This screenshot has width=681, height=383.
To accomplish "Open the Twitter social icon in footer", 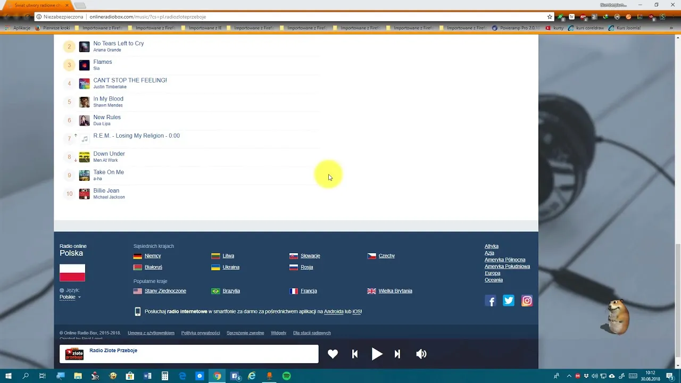I will click(x=509, y=301).
